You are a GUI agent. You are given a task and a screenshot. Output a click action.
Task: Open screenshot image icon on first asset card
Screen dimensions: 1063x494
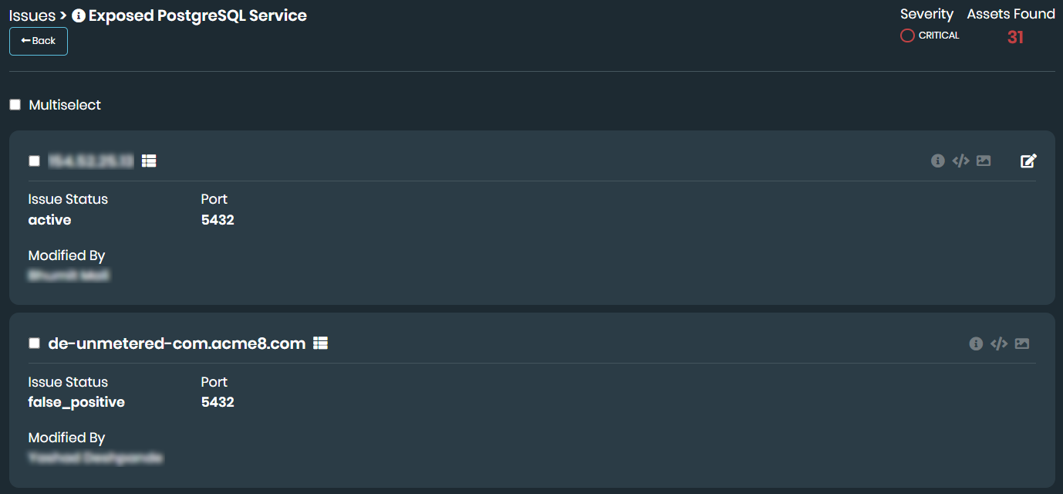point(984,161)
